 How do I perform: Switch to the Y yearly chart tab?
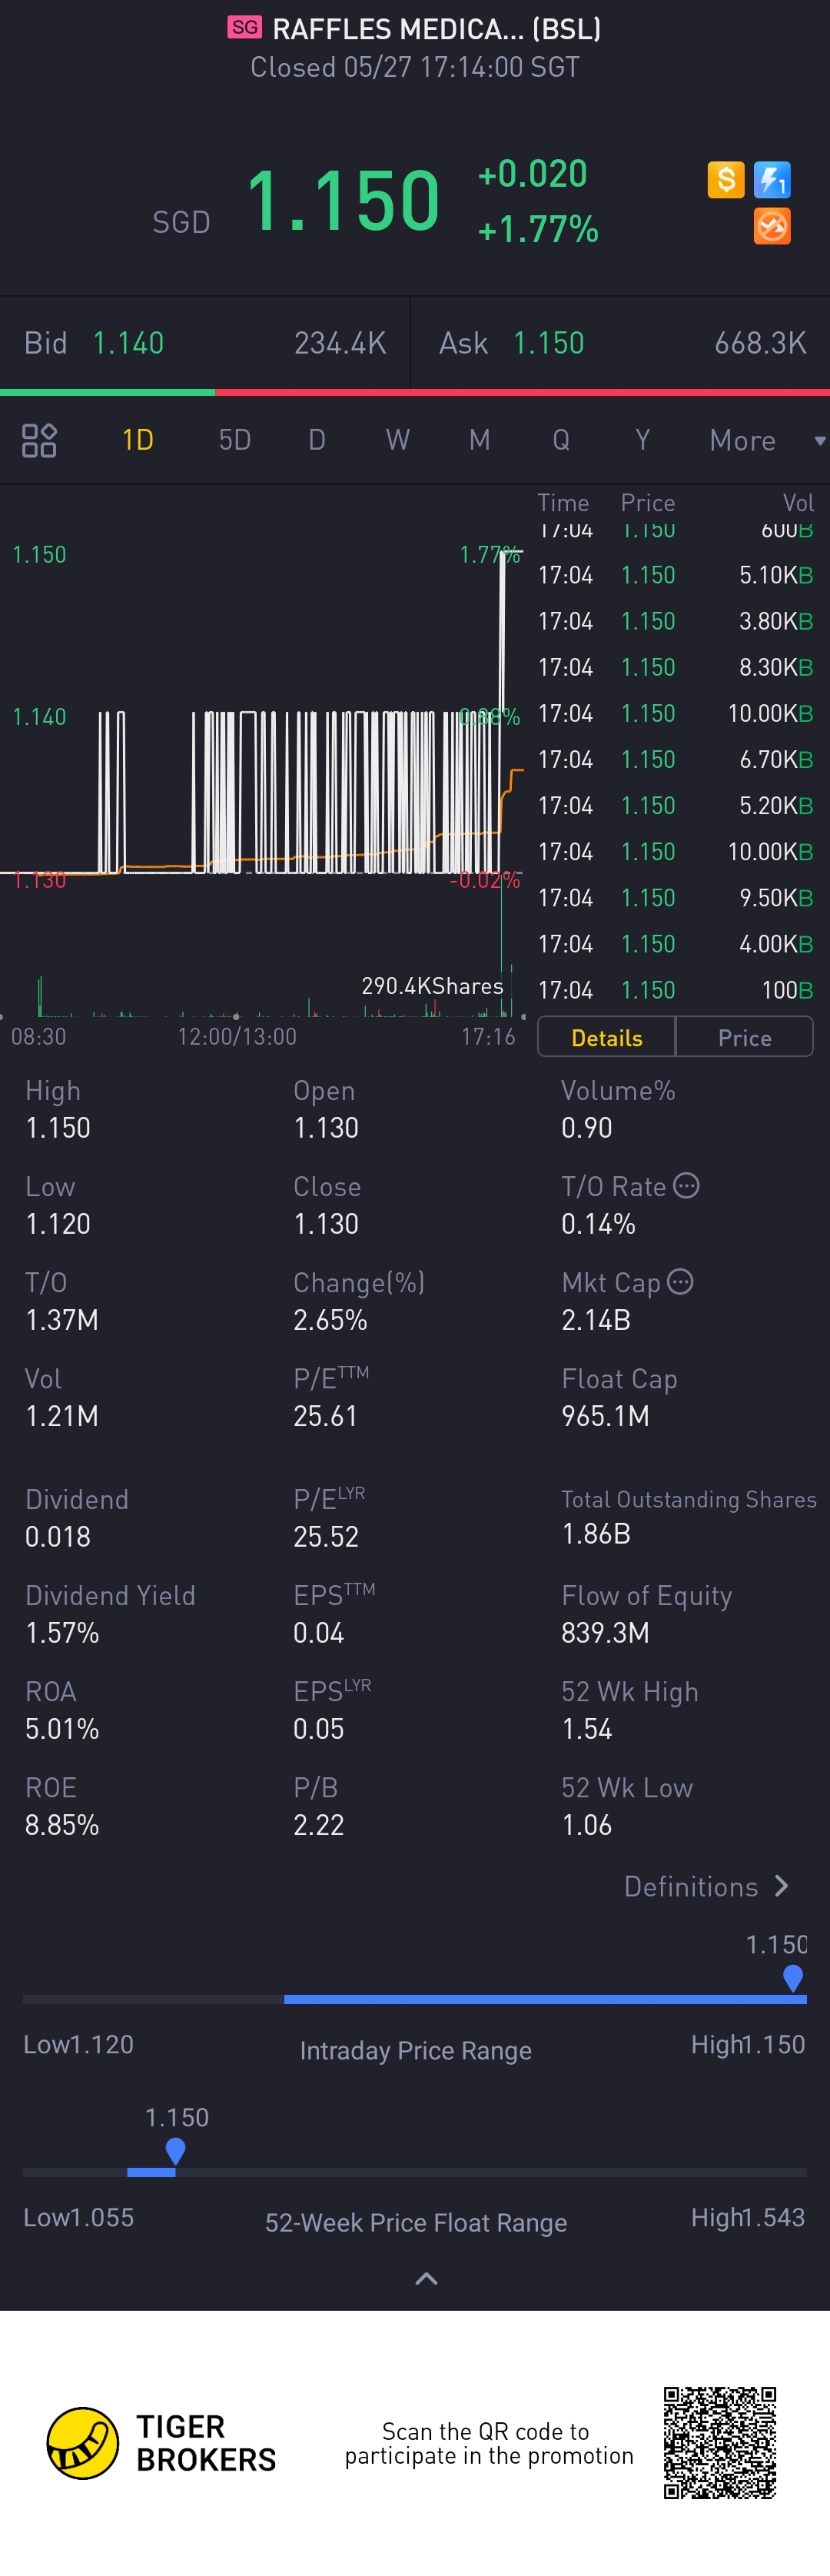click(x=642, y=440)
